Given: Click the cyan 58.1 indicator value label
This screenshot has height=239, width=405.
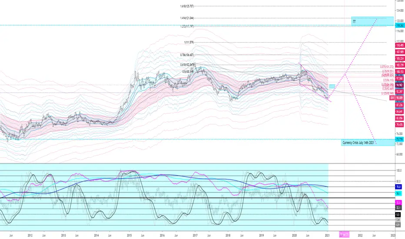Looking at the screenshot, I should [398, 193].
